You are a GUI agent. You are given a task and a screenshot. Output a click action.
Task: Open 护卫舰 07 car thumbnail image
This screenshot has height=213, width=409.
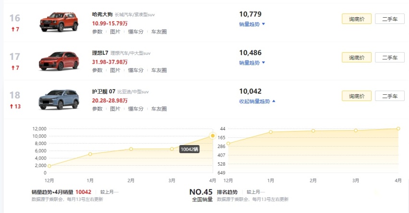(59, 100)
